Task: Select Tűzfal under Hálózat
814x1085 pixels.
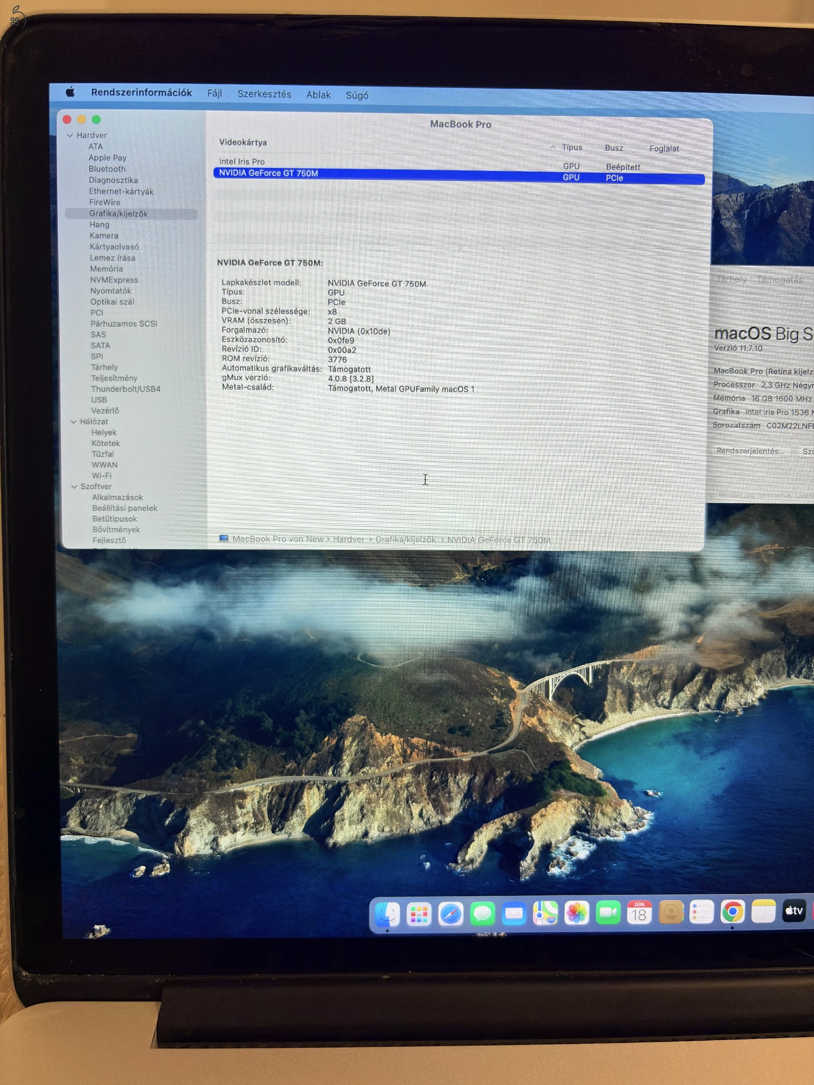Action: tap(102, 454)
